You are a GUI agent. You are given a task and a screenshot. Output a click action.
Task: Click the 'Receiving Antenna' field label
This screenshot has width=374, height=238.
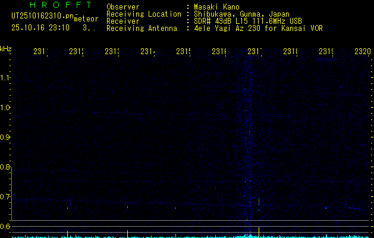click(142, 29)
